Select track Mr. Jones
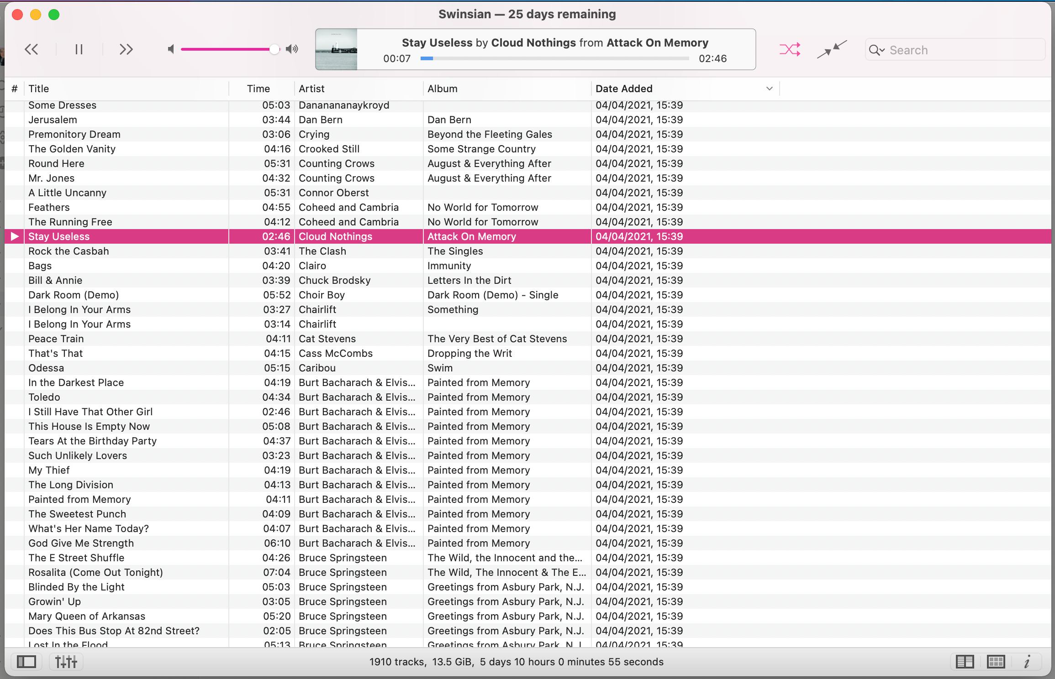Screen dimensions: 1055x679 [x=528, y=178]
